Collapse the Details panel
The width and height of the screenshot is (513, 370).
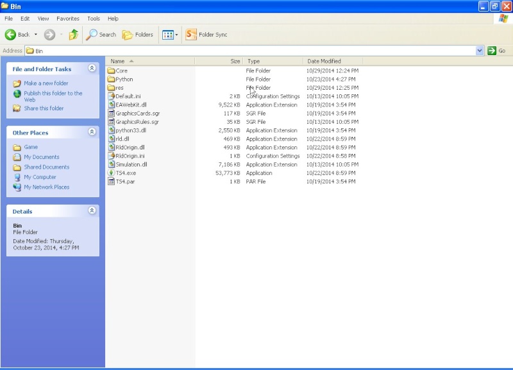click(92, 210)
